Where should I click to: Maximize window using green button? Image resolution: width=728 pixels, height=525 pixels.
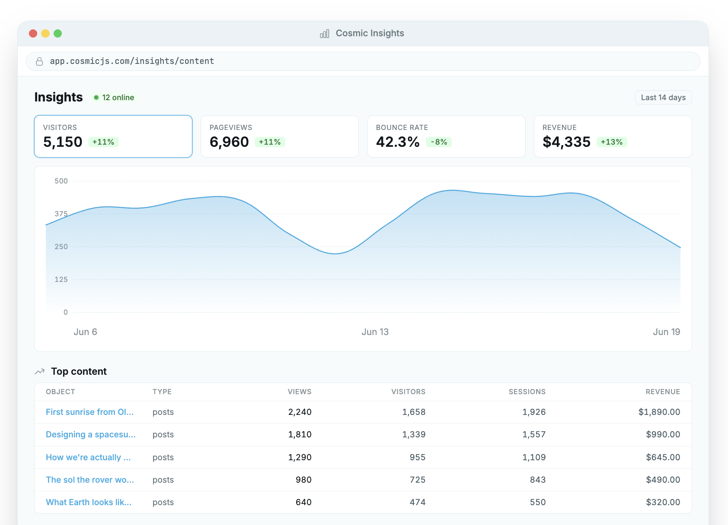pos(57,33)
